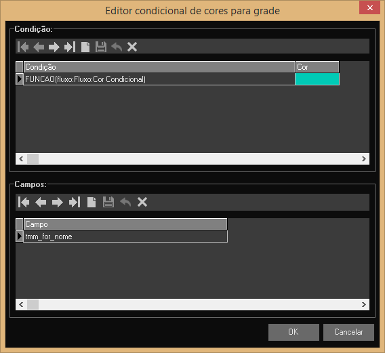Click right arrow of Condição horizontal scrollbar

coord(364,159)
